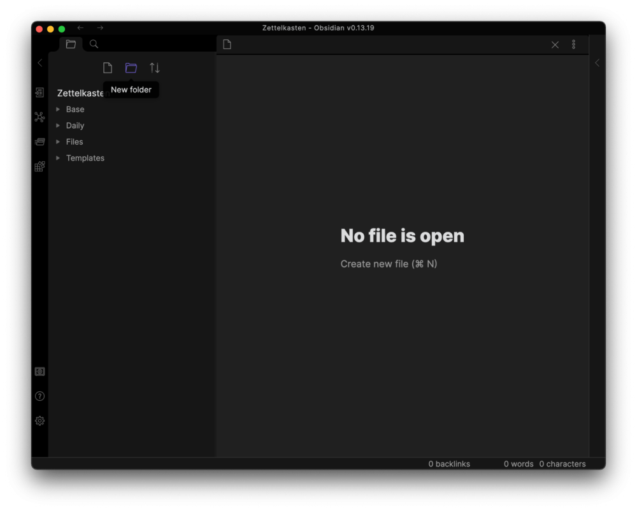Screen dimensions: 637x511
Task: Open more options menu in the pane header
Action: [574, 45]
